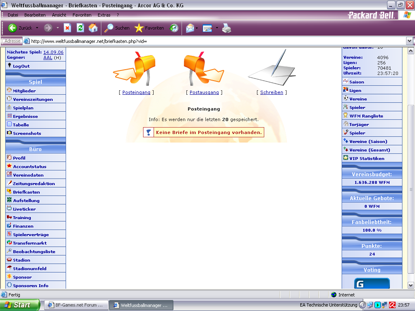Expand mail button dropdown arrow
The width and height of the screenshot is (415, 311).
point(197,28)
